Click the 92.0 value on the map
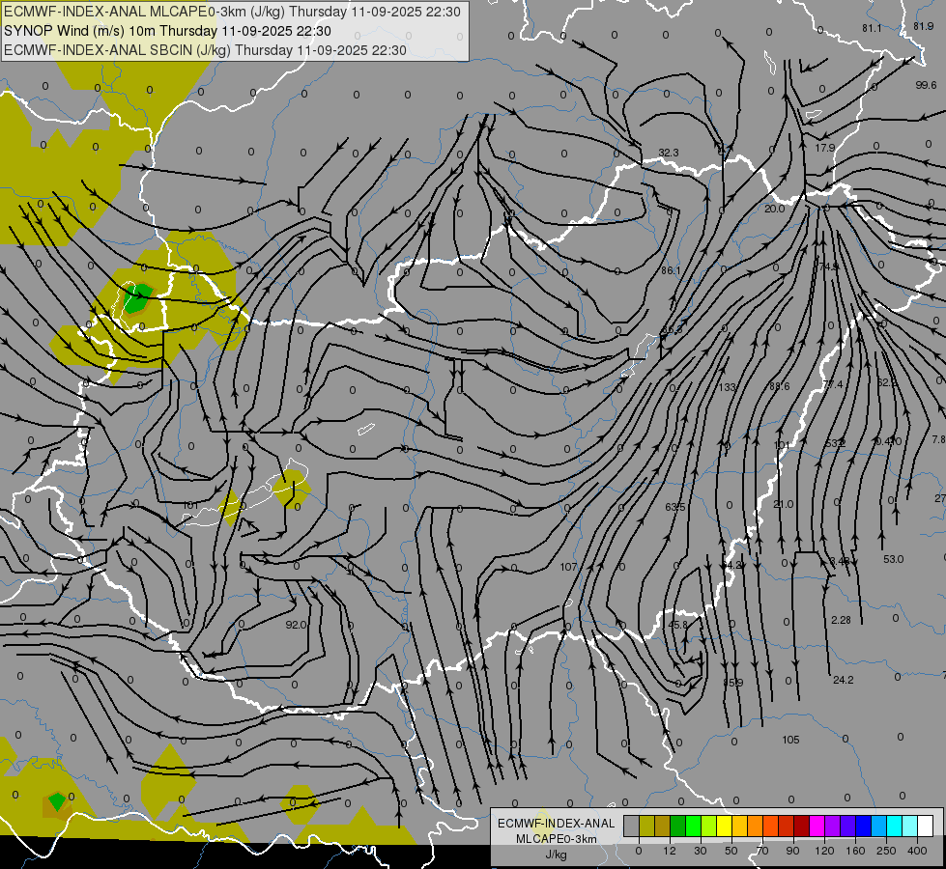 click(297, 626)
